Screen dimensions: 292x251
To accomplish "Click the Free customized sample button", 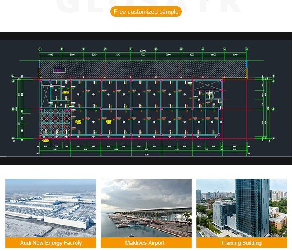I will point(146,12).
